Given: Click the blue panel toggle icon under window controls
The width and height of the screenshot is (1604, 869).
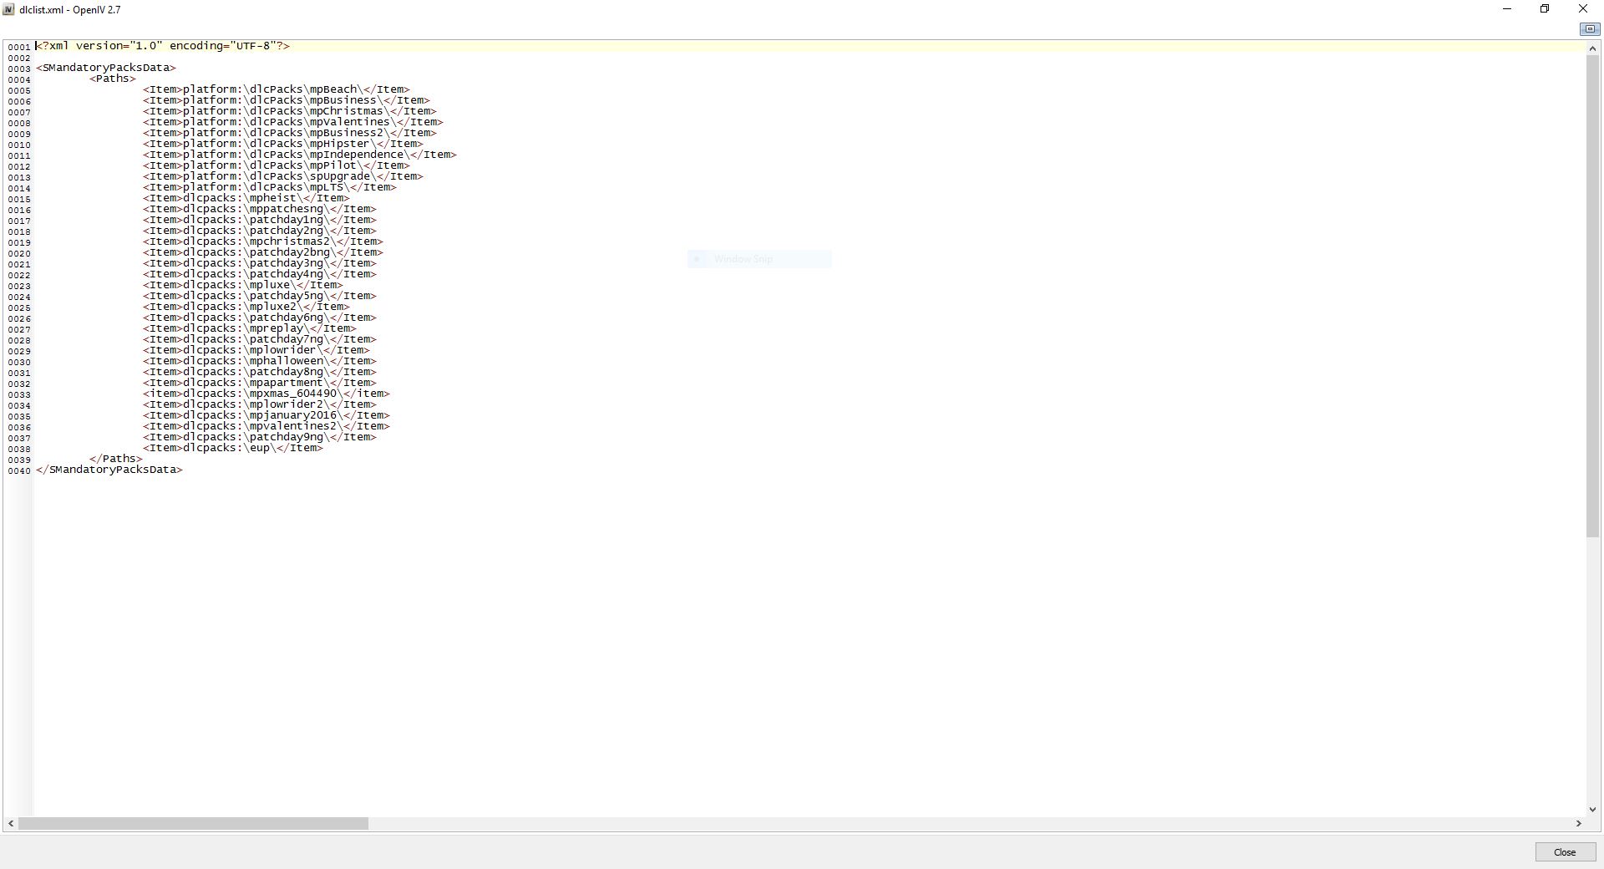Looking at the screenshot, I should pos(1589,29).
